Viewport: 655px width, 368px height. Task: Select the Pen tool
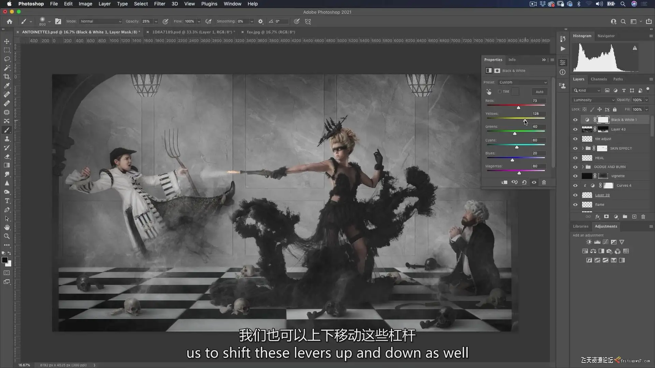click(7, 210)
